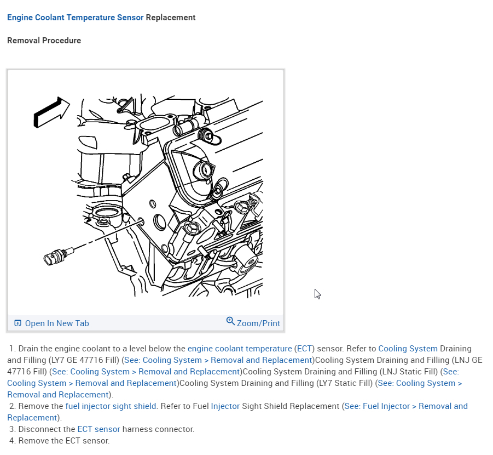Viewport: 493px width, 455px height.
Task: Click the Open In New Tab icon
Action: (18, 323)
